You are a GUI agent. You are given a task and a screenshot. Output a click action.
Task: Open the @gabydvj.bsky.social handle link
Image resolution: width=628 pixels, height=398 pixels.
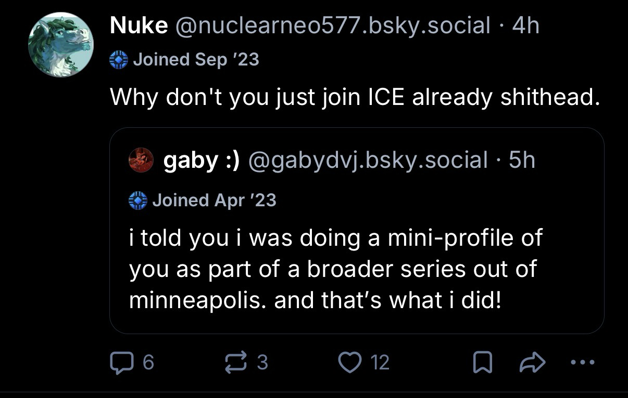(x=369, y=161)
